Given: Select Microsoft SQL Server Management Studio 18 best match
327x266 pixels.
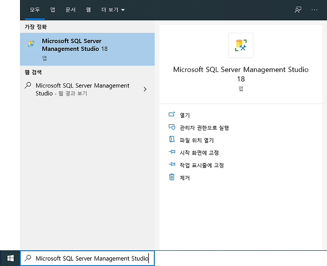Looking at the screenshot, I should pos(87,49).
